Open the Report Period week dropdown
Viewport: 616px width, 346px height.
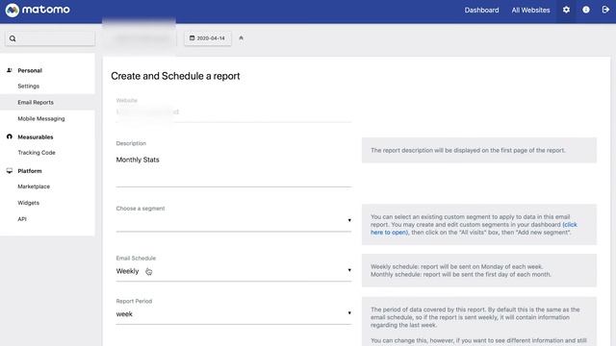point(234,314)
